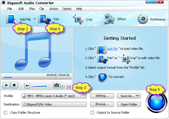
Task: Maximize the Bigasoft window
Action: (155, 2)
